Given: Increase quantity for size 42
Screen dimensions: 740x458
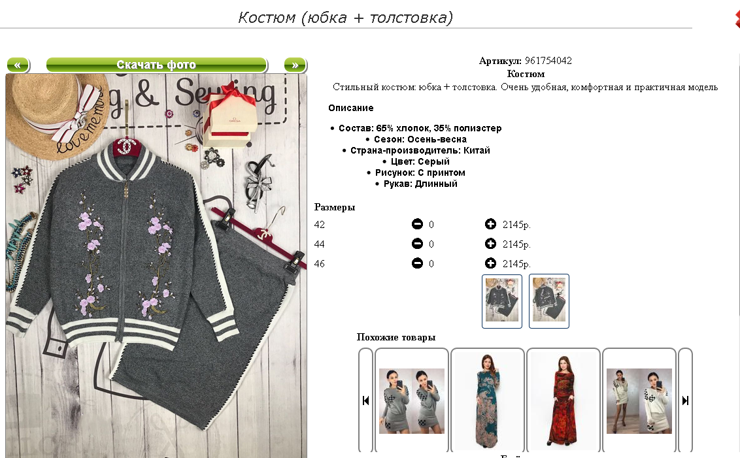Looking at the screenshot, I should (x=490, y=224).
